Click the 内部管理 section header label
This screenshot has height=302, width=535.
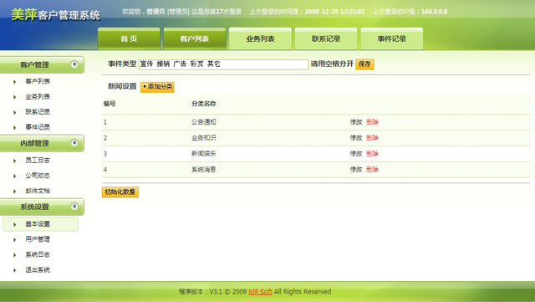[x=34, y=143]
